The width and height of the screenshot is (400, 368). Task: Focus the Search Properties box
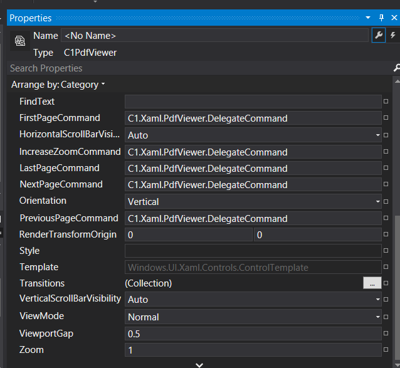pyautogui.click(x=200, y=68)
